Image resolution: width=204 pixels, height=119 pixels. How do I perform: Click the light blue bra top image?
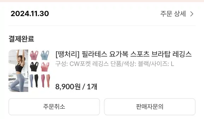pyautogui.click(x=45, y=55)
